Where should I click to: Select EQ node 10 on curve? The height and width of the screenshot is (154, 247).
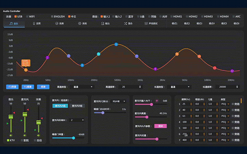[199, 56]
